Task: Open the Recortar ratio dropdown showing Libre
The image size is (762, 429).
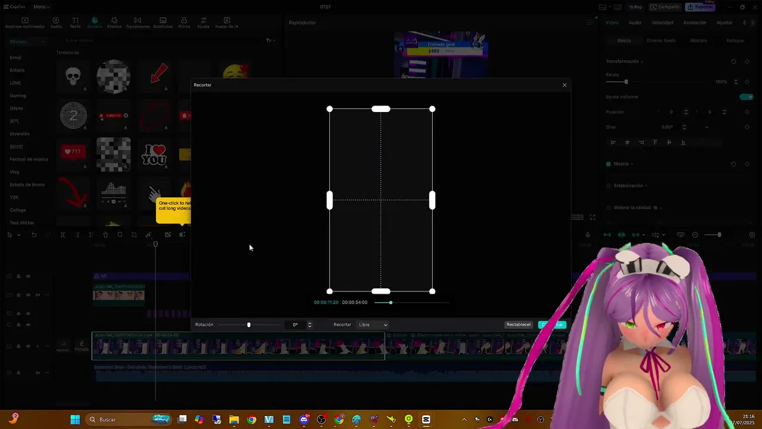Action: 373,325
